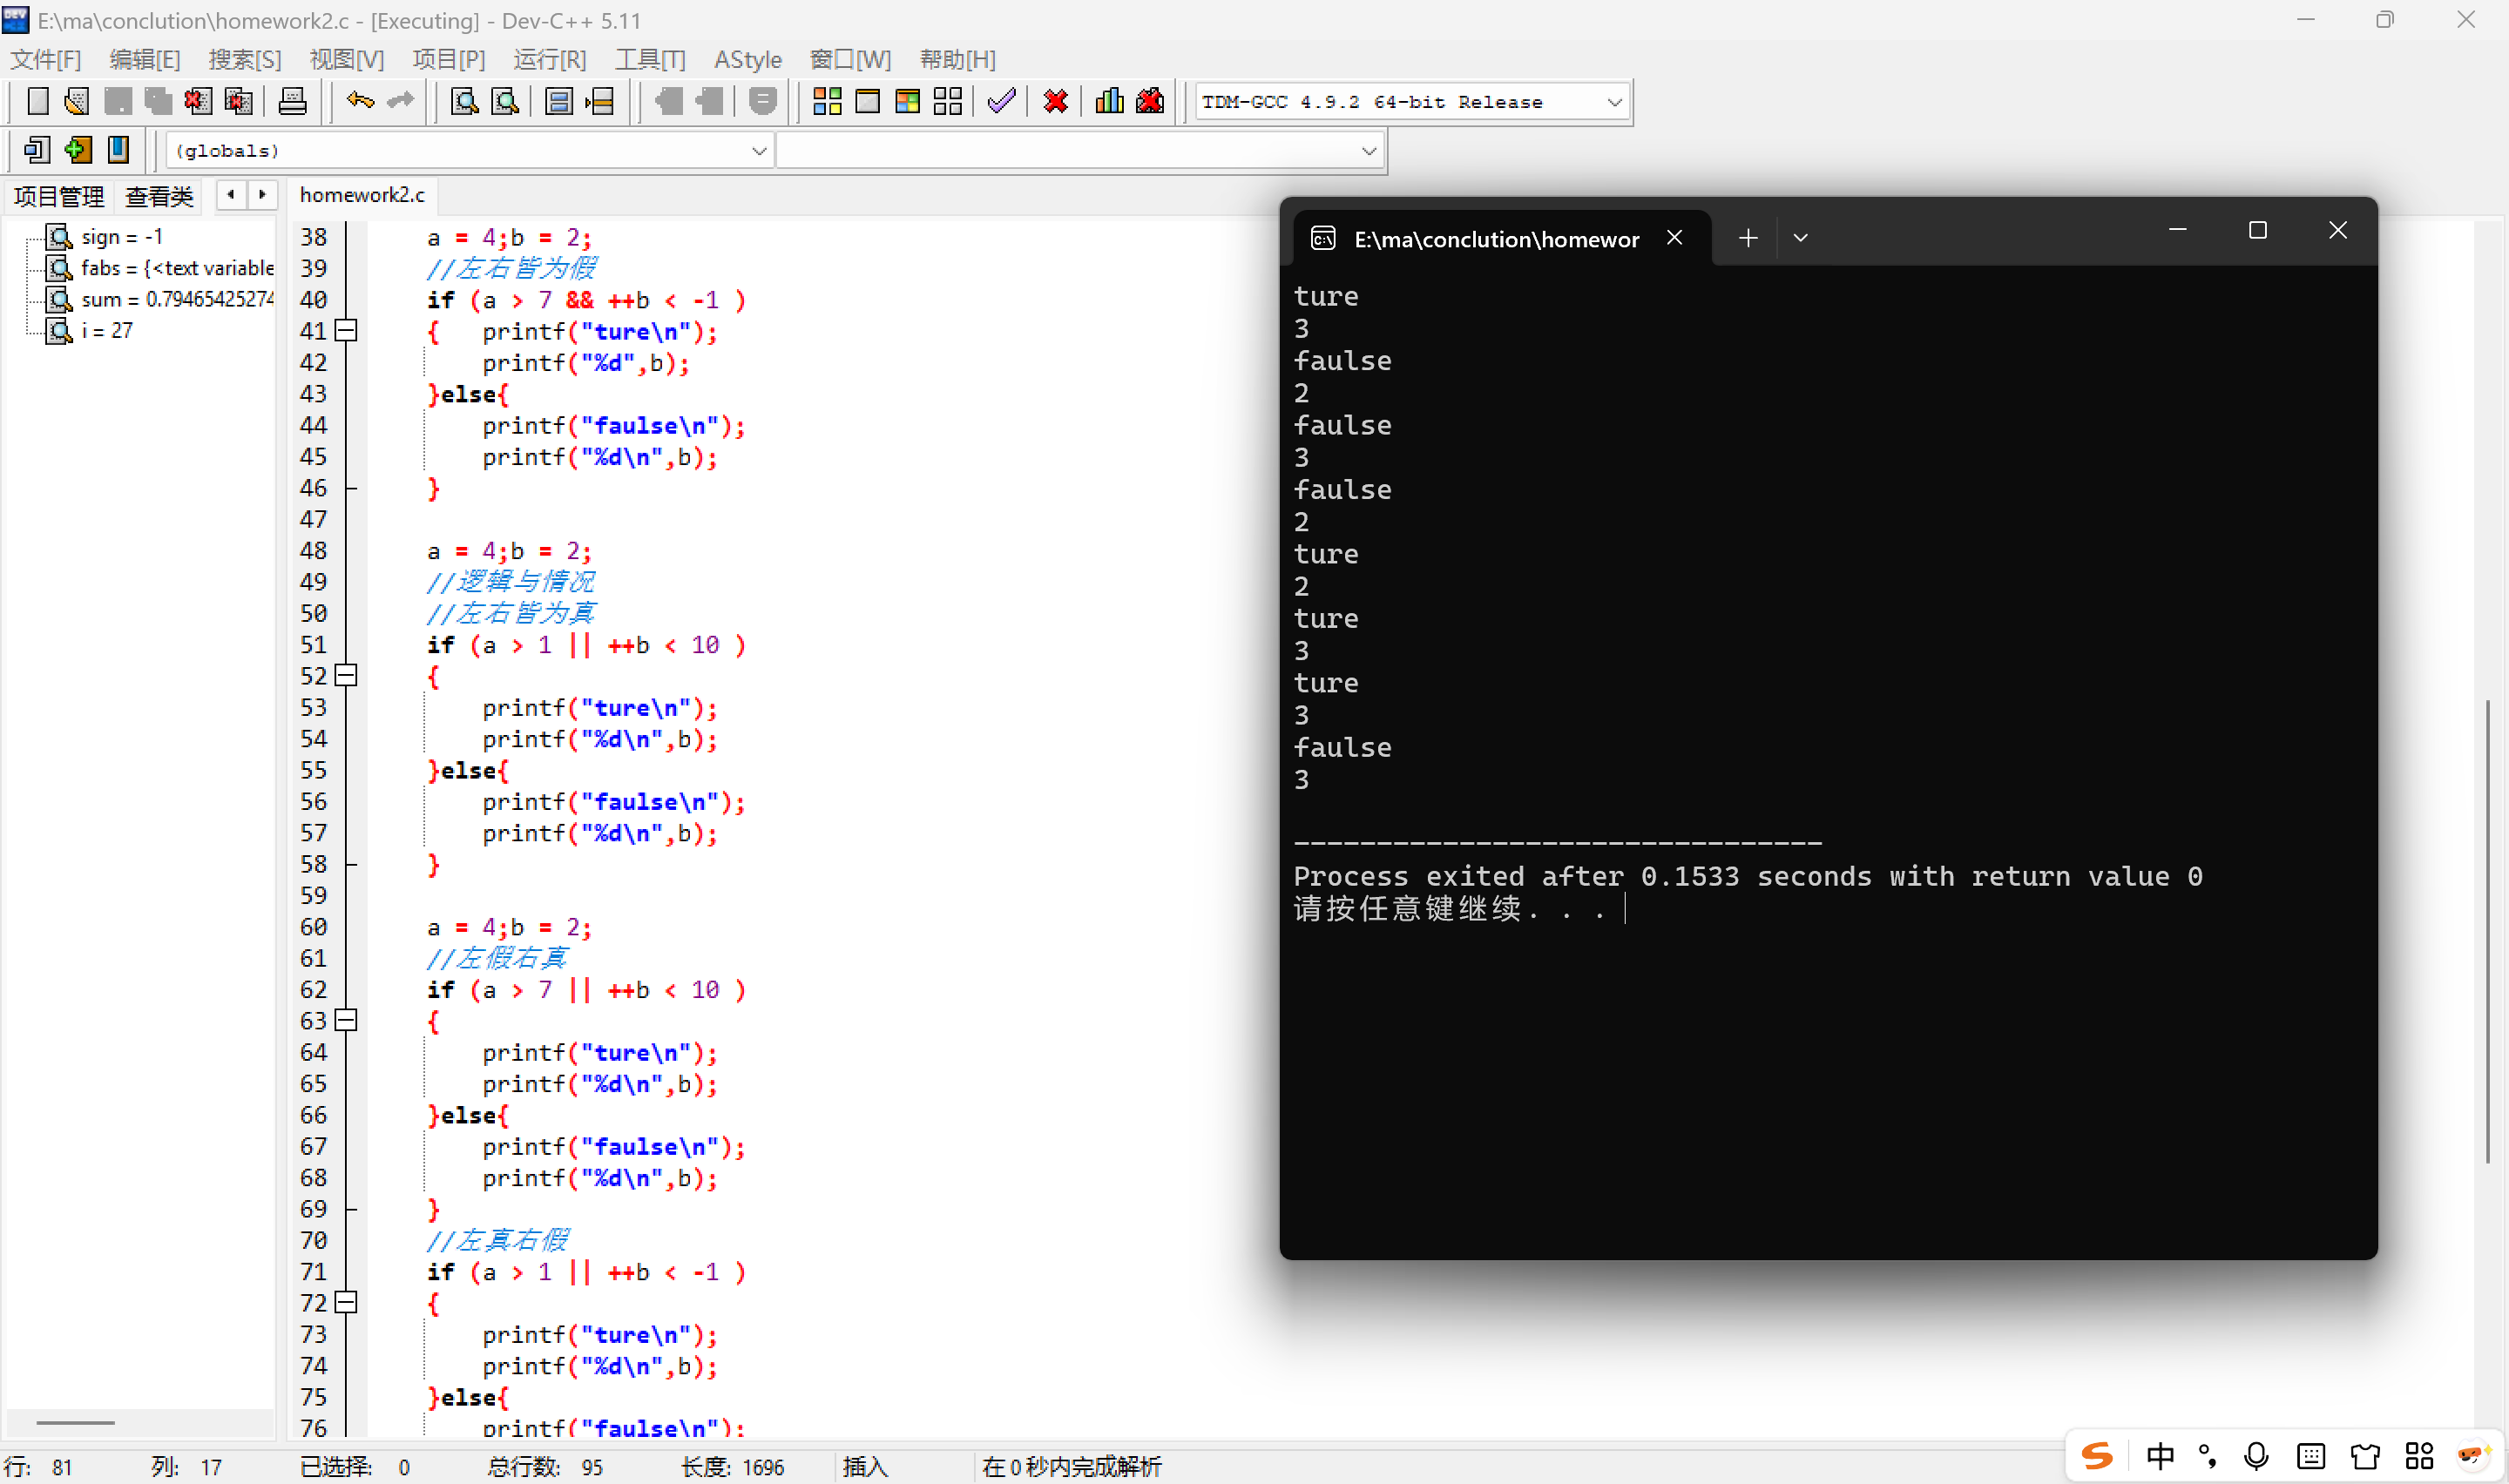Click the Compile icon in toolbar

point(826,101)
